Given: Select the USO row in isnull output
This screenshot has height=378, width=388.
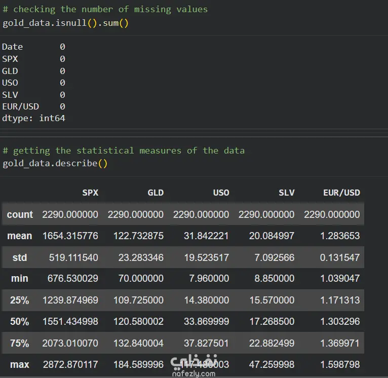Looking at the screenshot, I should pos(33,83).
